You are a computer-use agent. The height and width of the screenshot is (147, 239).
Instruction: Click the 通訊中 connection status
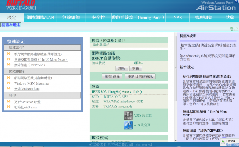click(139, 63)
